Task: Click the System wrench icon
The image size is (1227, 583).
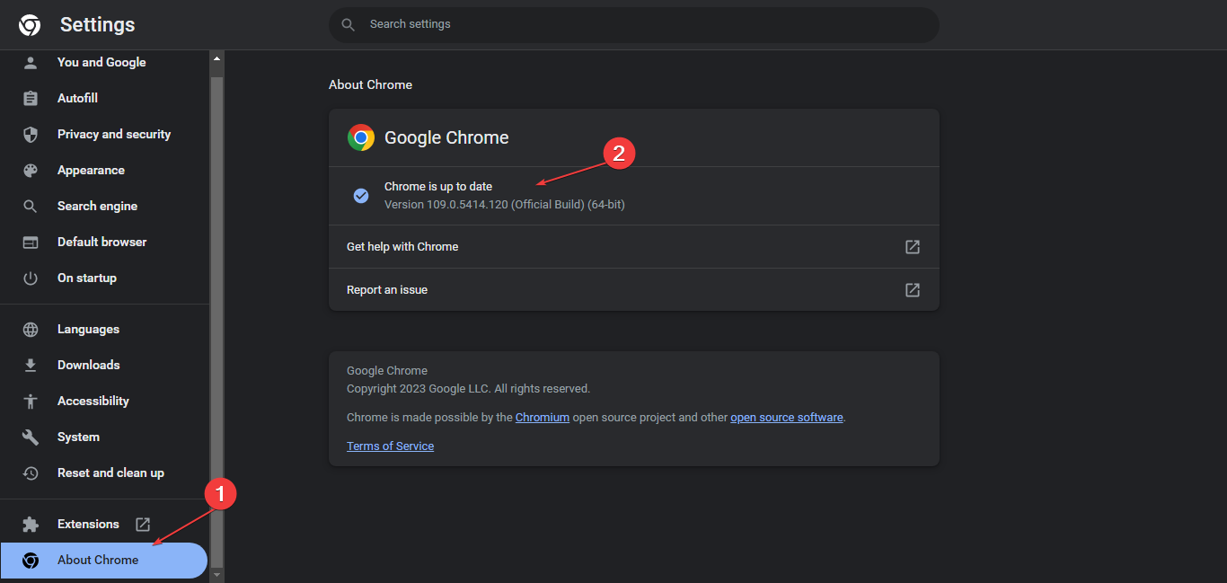Action: pyautogui.click(x=31, y=437)
